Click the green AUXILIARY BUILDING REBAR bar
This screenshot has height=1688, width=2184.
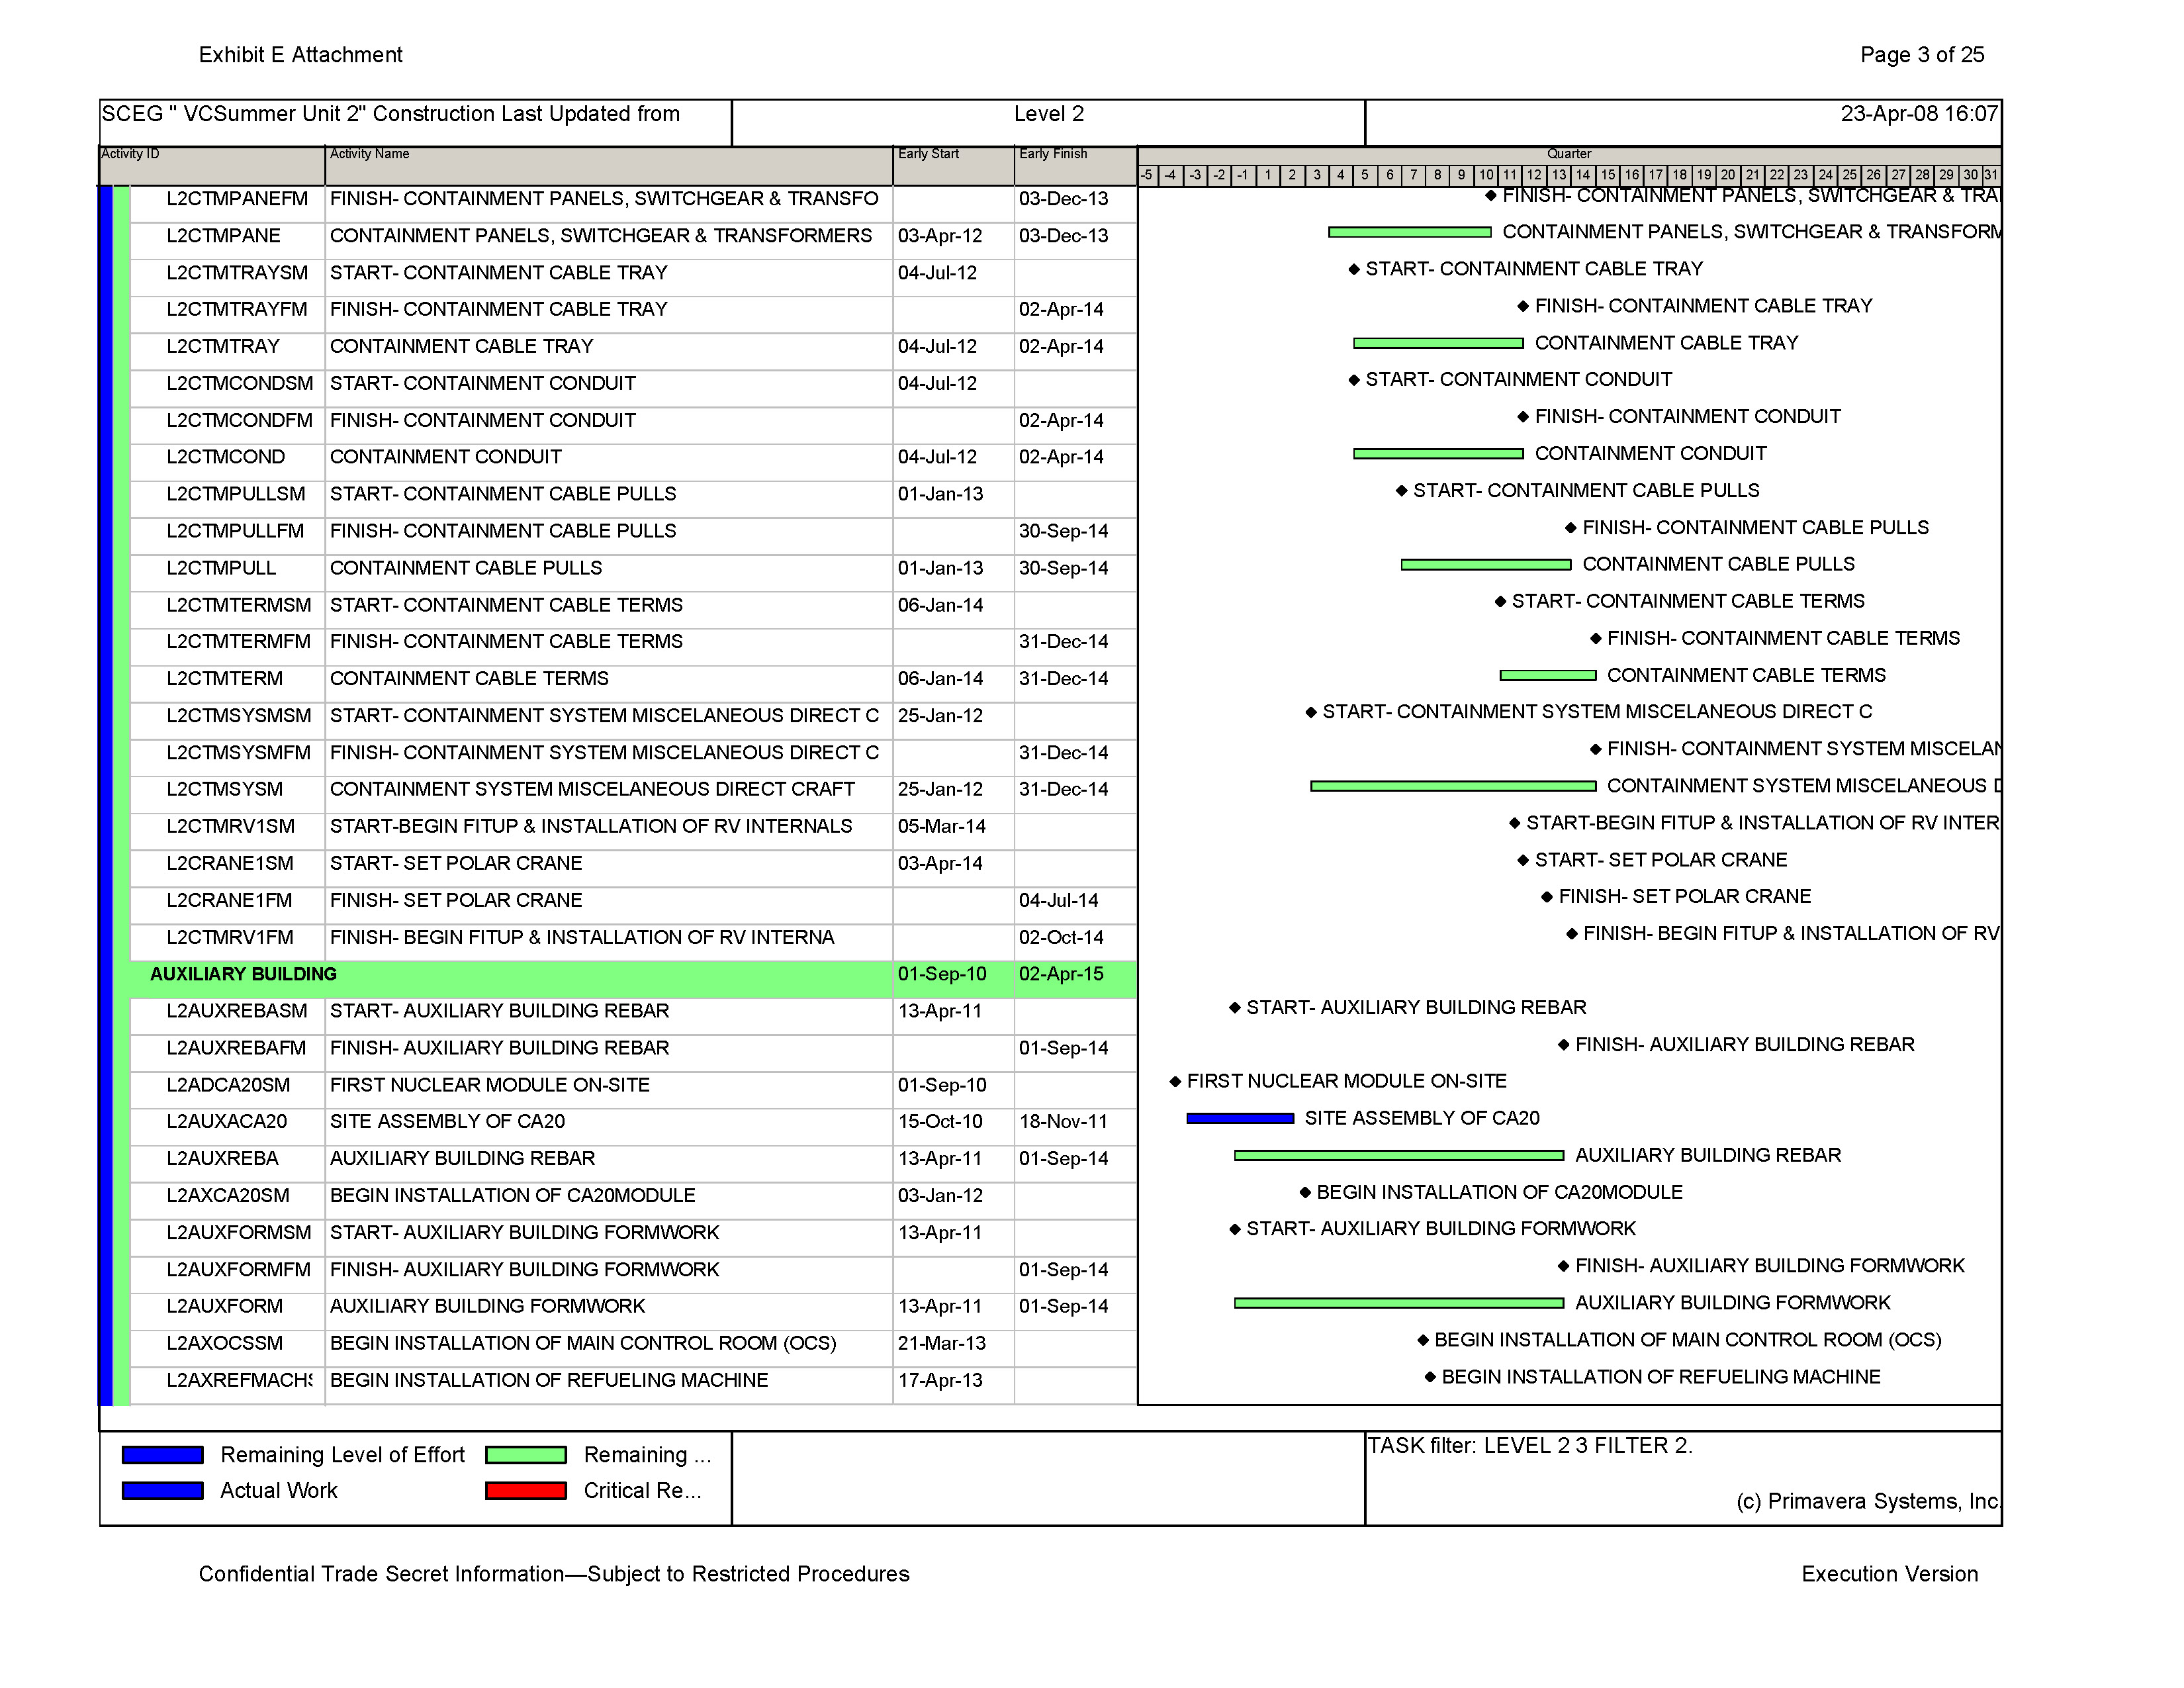pos(1399,1155)
